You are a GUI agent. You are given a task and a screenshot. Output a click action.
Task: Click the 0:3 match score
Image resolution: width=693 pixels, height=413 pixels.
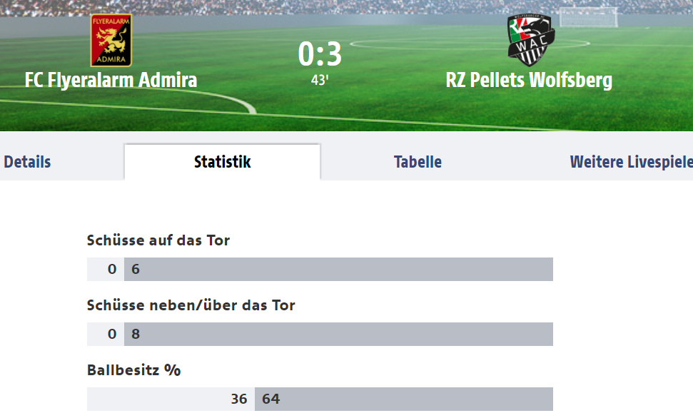pos(320,54)
